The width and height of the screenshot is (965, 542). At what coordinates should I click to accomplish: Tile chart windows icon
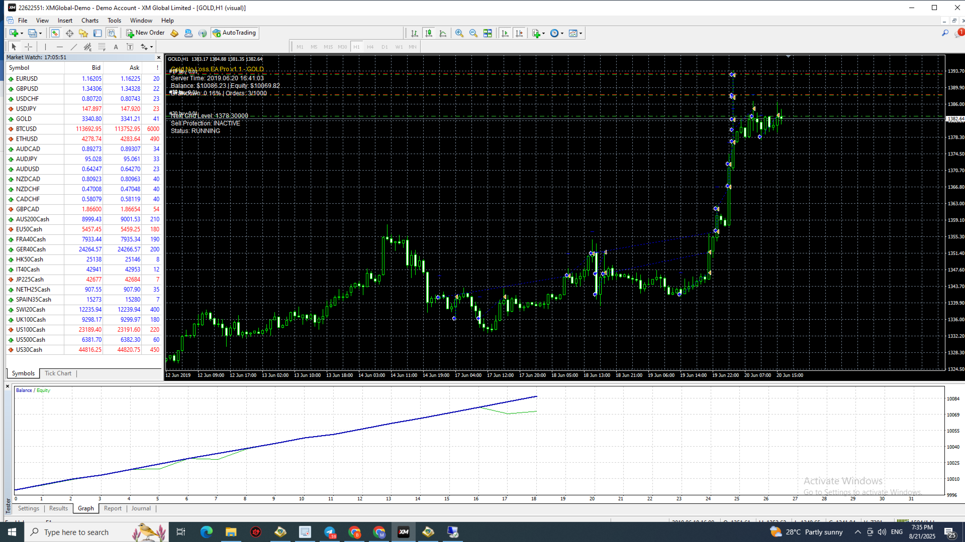pos(488,33)
